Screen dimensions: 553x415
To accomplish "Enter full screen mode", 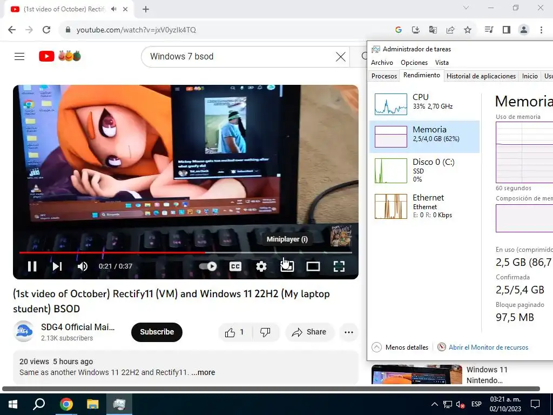I will [x=339, y=266].
